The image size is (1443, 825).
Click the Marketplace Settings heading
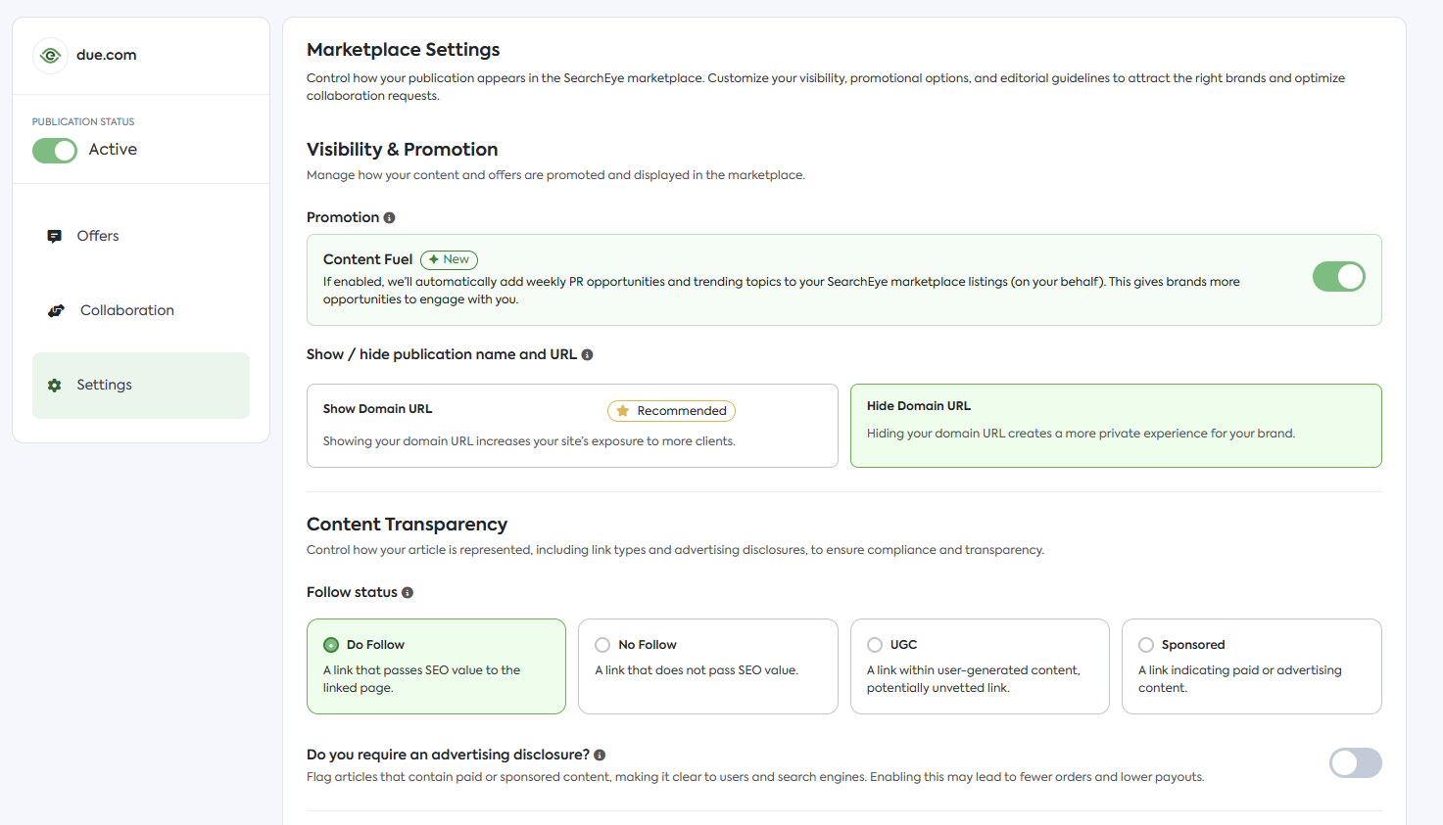coord(404,50)
